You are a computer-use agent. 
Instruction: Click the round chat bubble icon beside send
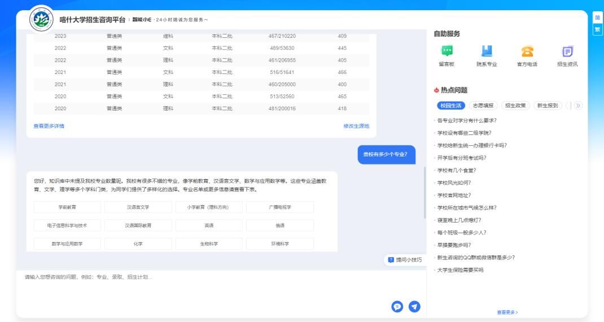(397, 306)
